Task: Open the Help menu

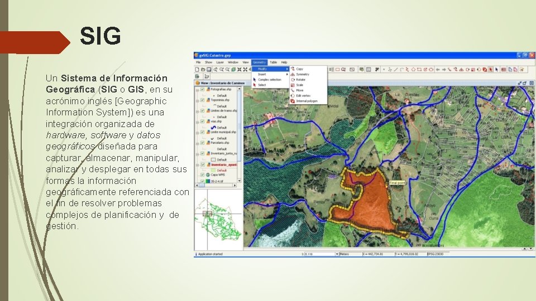Action: pos(284,62)
